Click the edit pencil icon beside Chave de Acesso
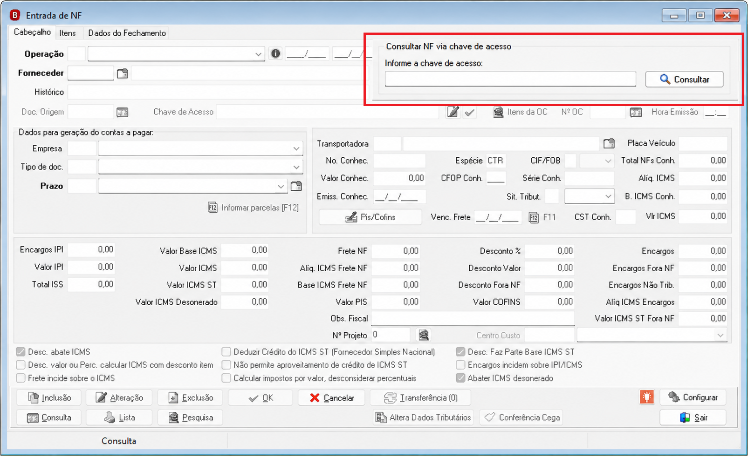748x456 pixels. 453,112
